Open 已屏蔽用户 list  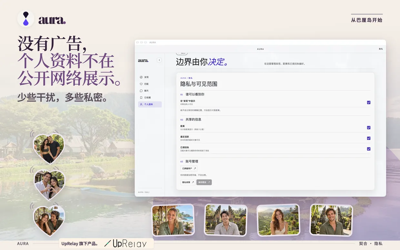[x=189, y=168]
